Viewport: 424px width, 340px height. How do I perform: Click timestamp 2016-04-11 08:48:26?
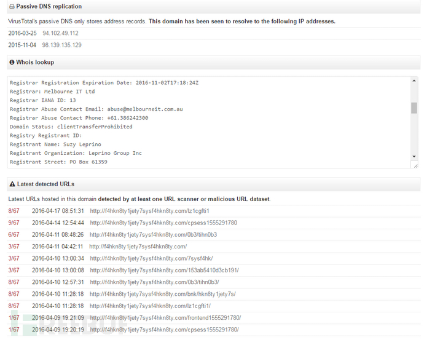click(x=58, y=235)
